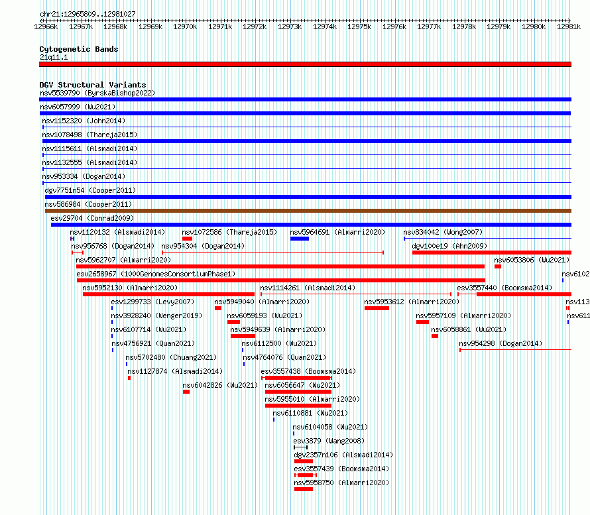This screenshot has width=590, height=515.
Task: Open esv1299733 (Levy2007) label
Action: coord(152,302)
